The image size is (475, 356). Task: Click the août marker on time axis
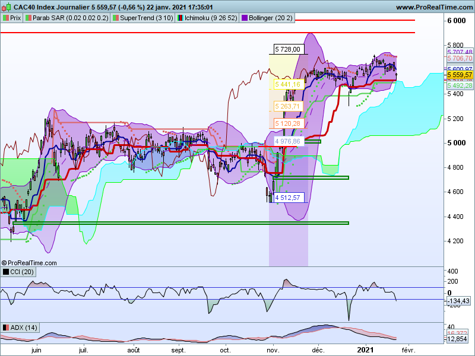click(x=134, y=350)
